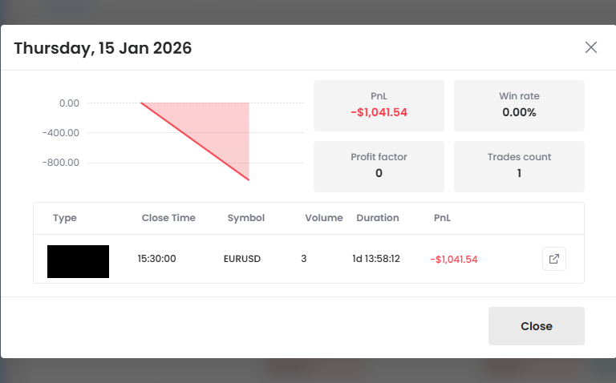Click the -$1,041.54 PnL in trade row

coord(454,259)
